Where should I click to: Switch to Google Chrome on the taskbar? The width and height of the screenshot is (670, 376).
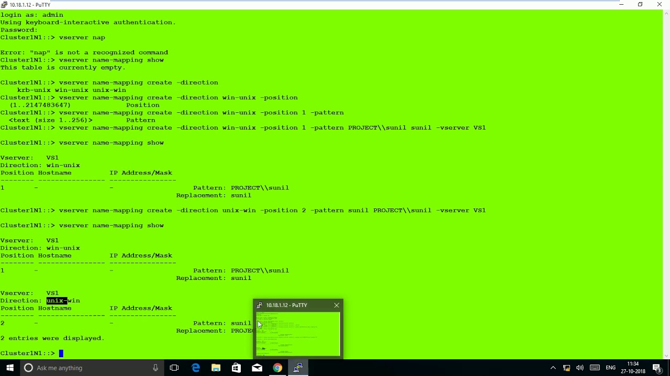click(277, 368)
